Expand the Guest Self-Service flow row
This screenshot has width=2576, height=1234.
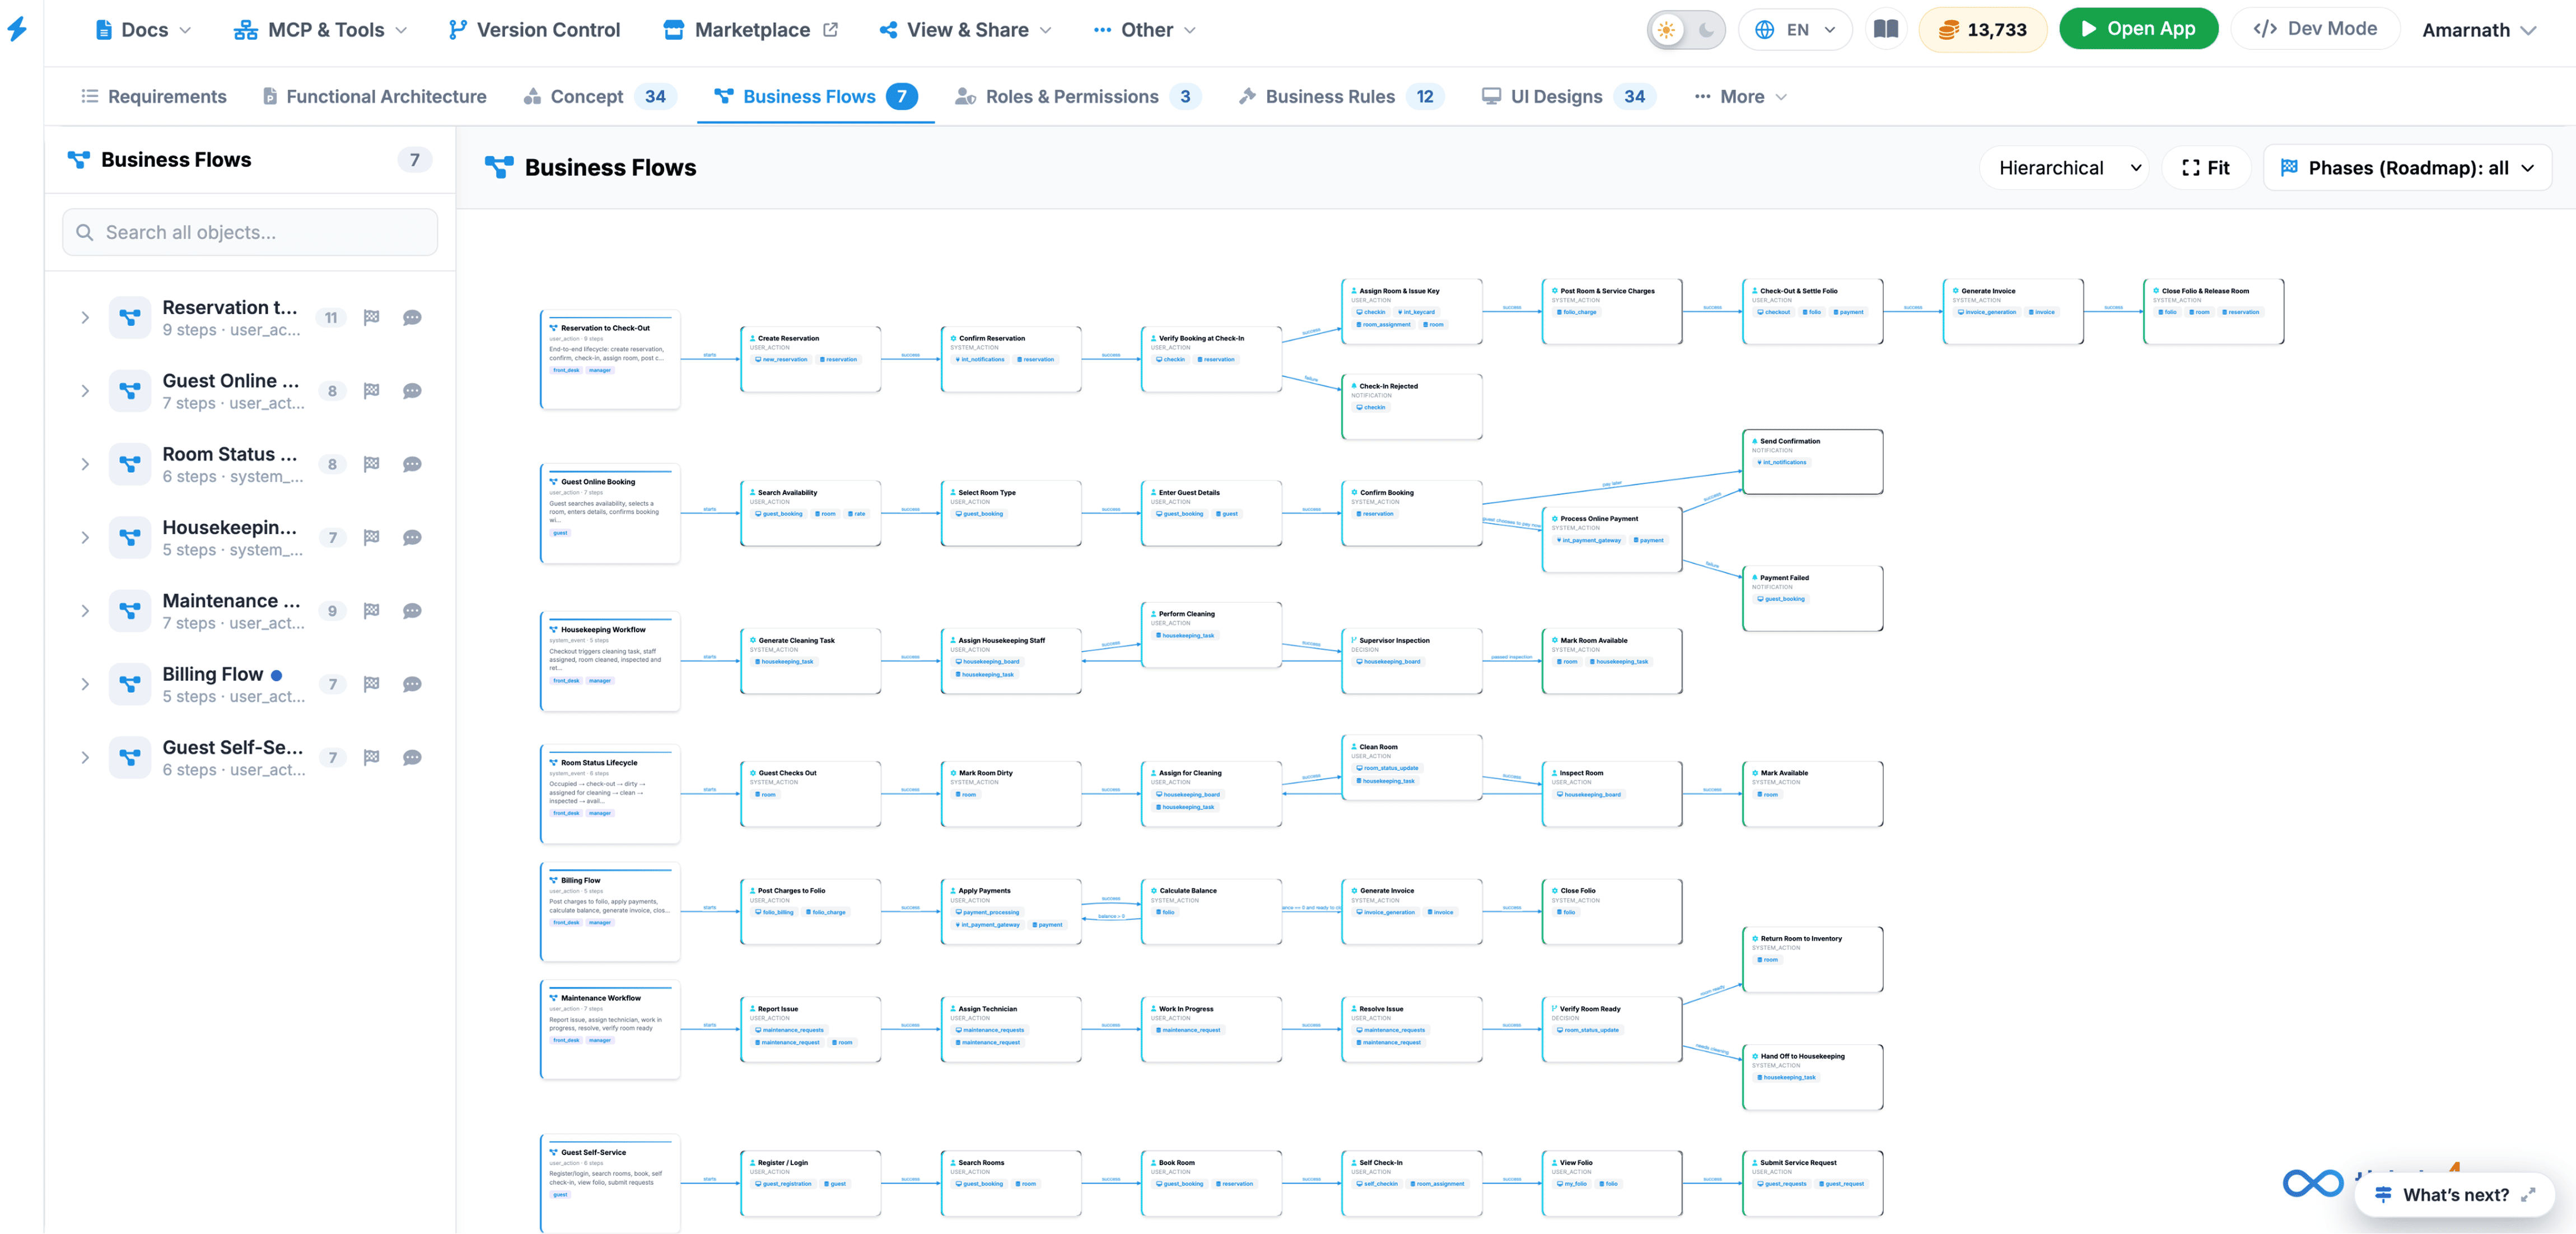(85, 758)
